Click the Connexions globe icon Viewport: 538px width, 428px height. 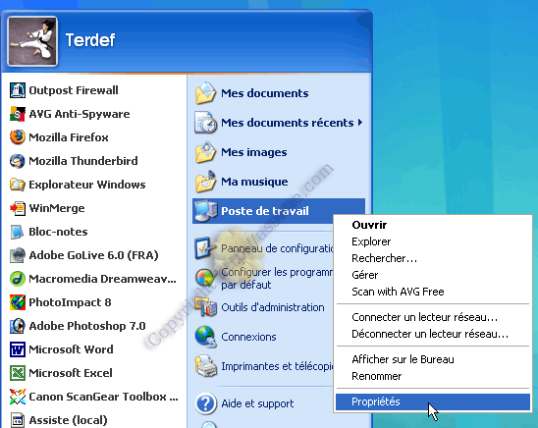205,337
